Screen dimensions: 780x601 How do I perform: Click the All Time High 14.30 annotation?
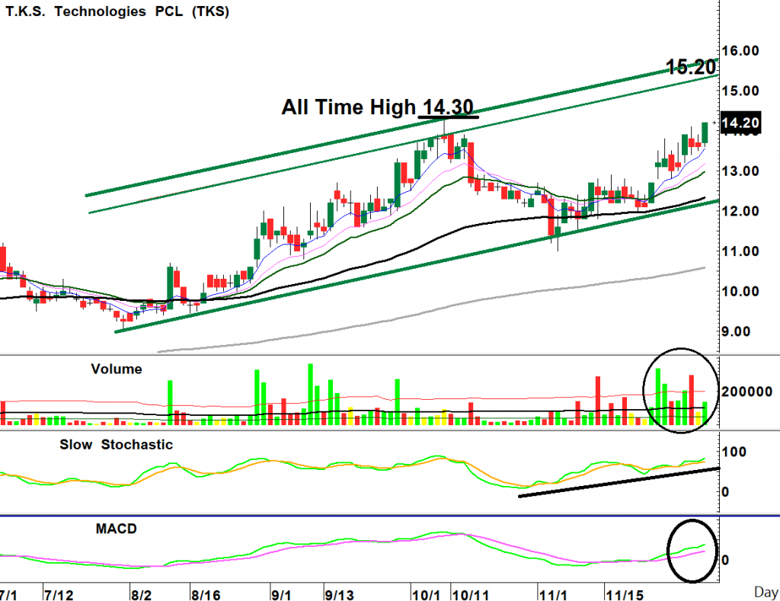point(378,107)
